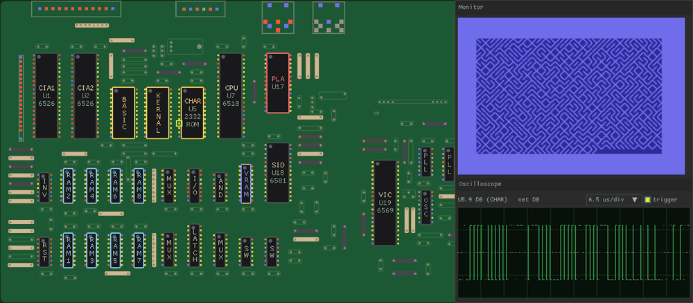Select the RAM8 chip

(139, 185)
